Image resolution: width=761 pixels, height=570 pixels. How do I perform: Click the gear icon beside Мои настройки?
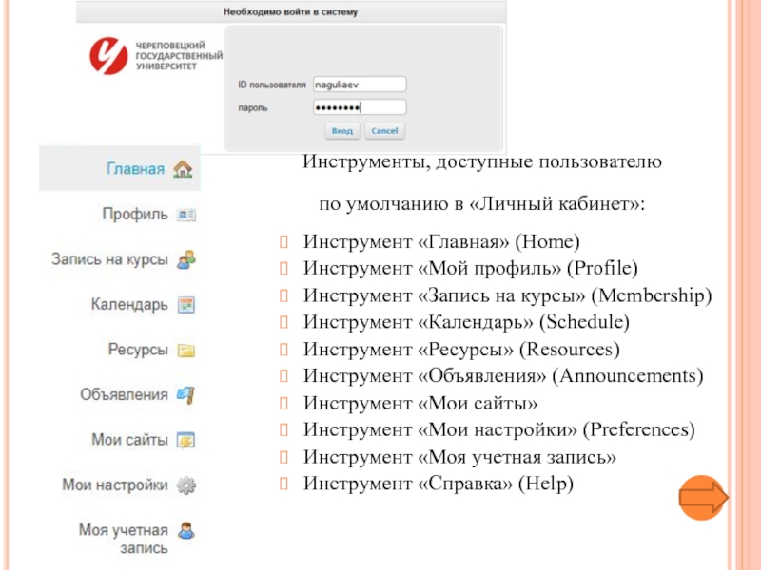pyautogui.click(x=186, y=485)
